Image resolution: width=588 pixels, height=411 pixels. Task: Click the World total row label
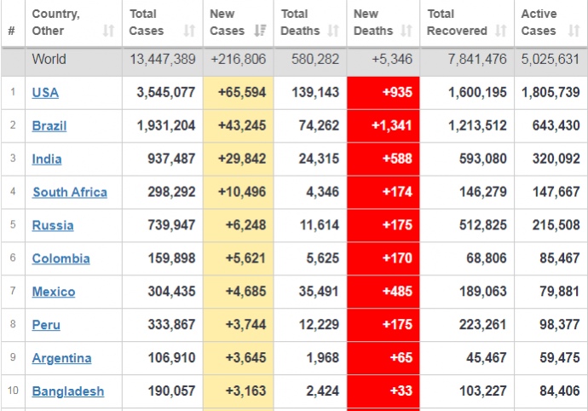click(x=49, y=60)
